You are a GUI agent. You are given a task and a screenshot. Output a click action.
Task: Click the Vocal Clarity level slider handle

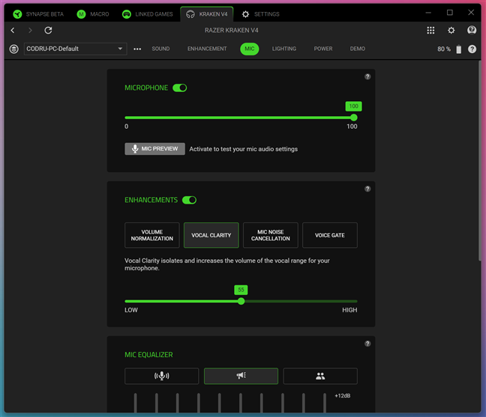[x=241, y=301]
